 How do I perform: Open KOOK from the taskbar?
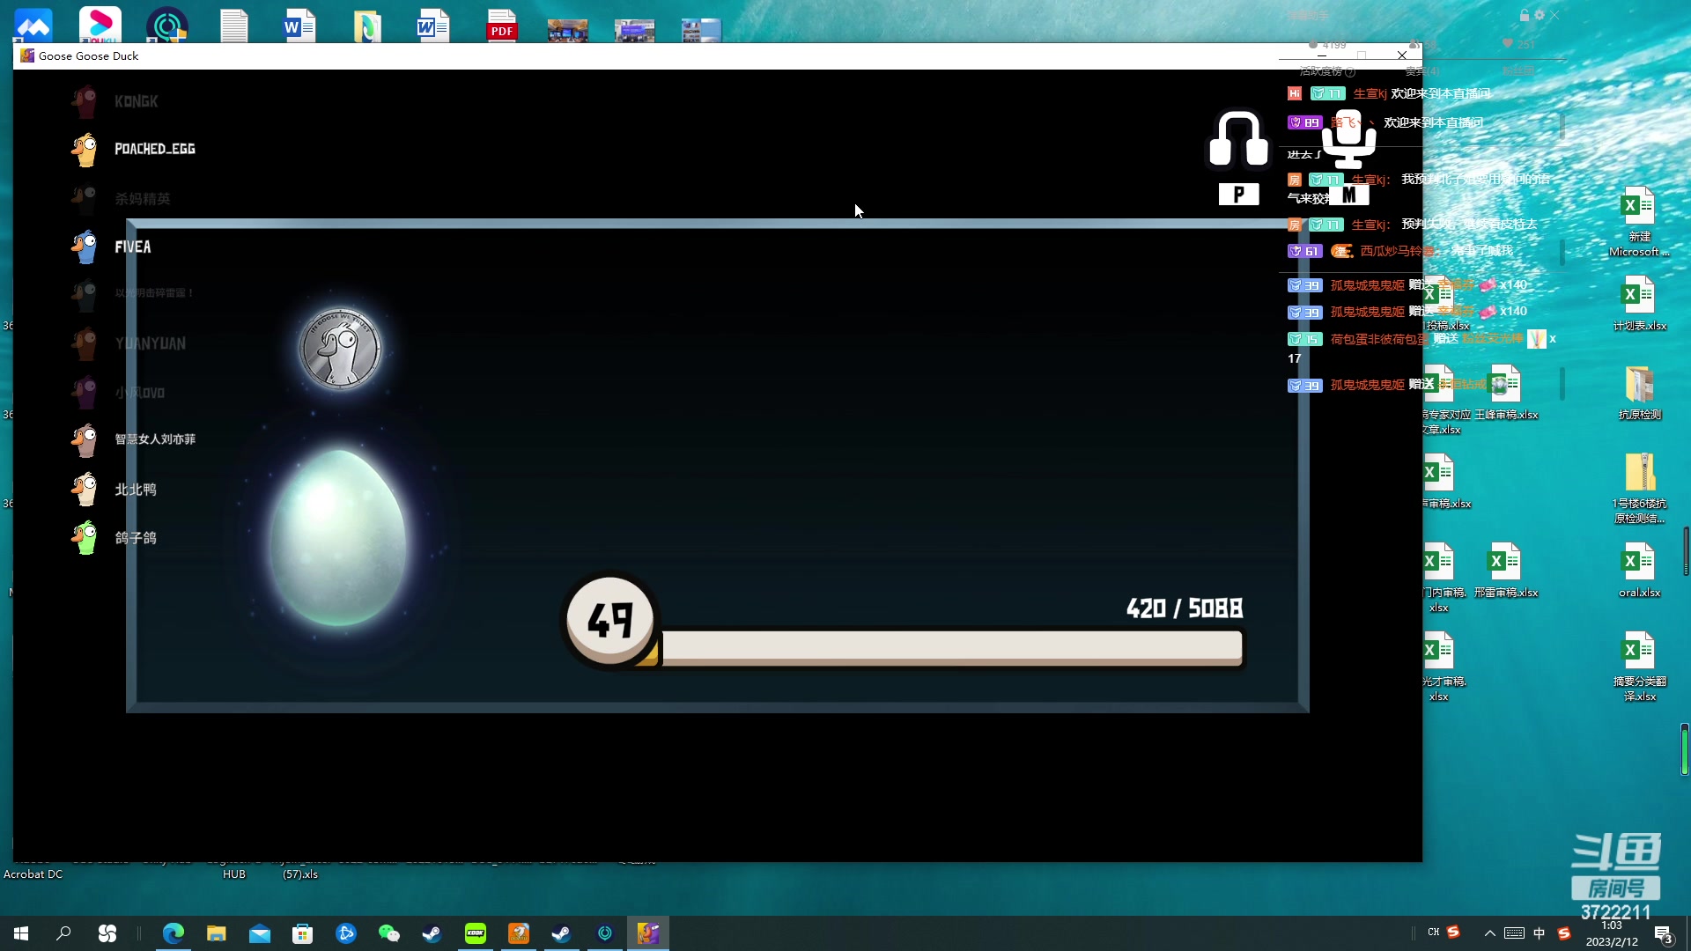click(476, 933)
